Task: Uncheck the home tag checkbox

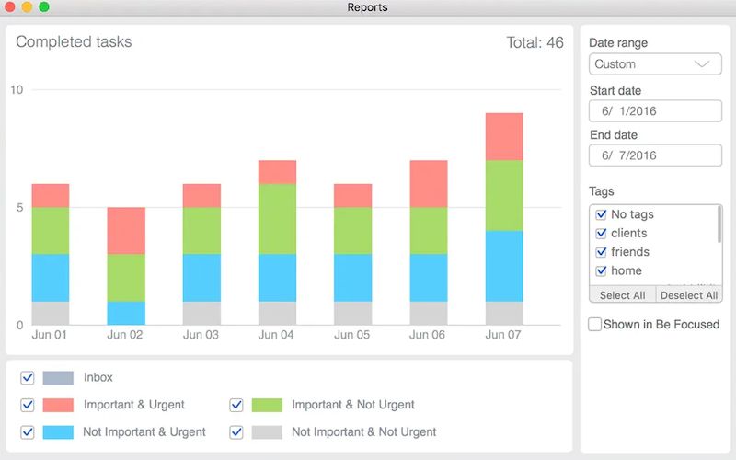Action: 602,270
